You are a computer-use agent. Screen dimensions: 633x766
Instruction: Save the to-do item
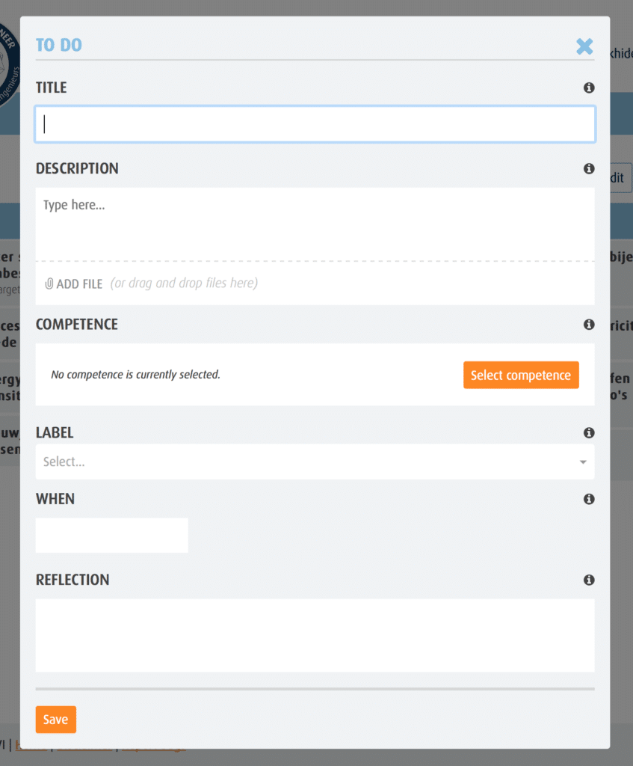tap(55, 719)
